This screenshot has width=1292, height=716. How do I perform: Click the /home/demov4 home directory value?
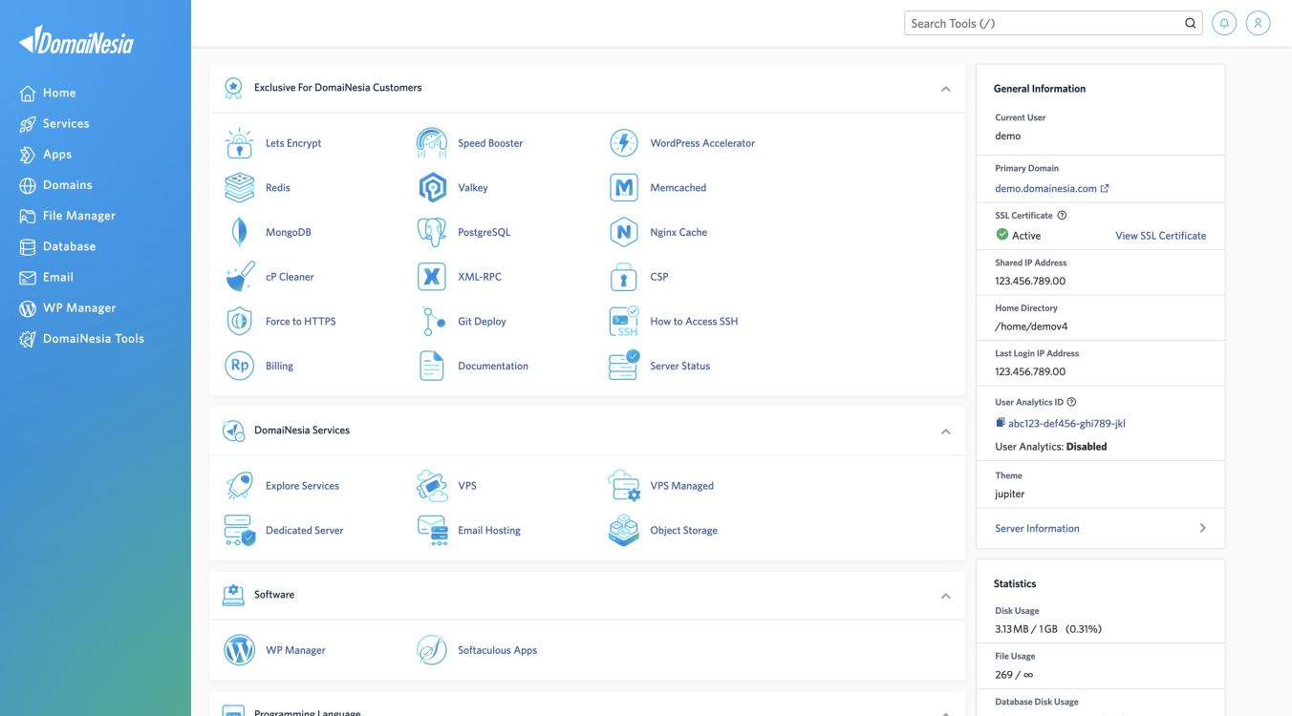click(1031, 326)
